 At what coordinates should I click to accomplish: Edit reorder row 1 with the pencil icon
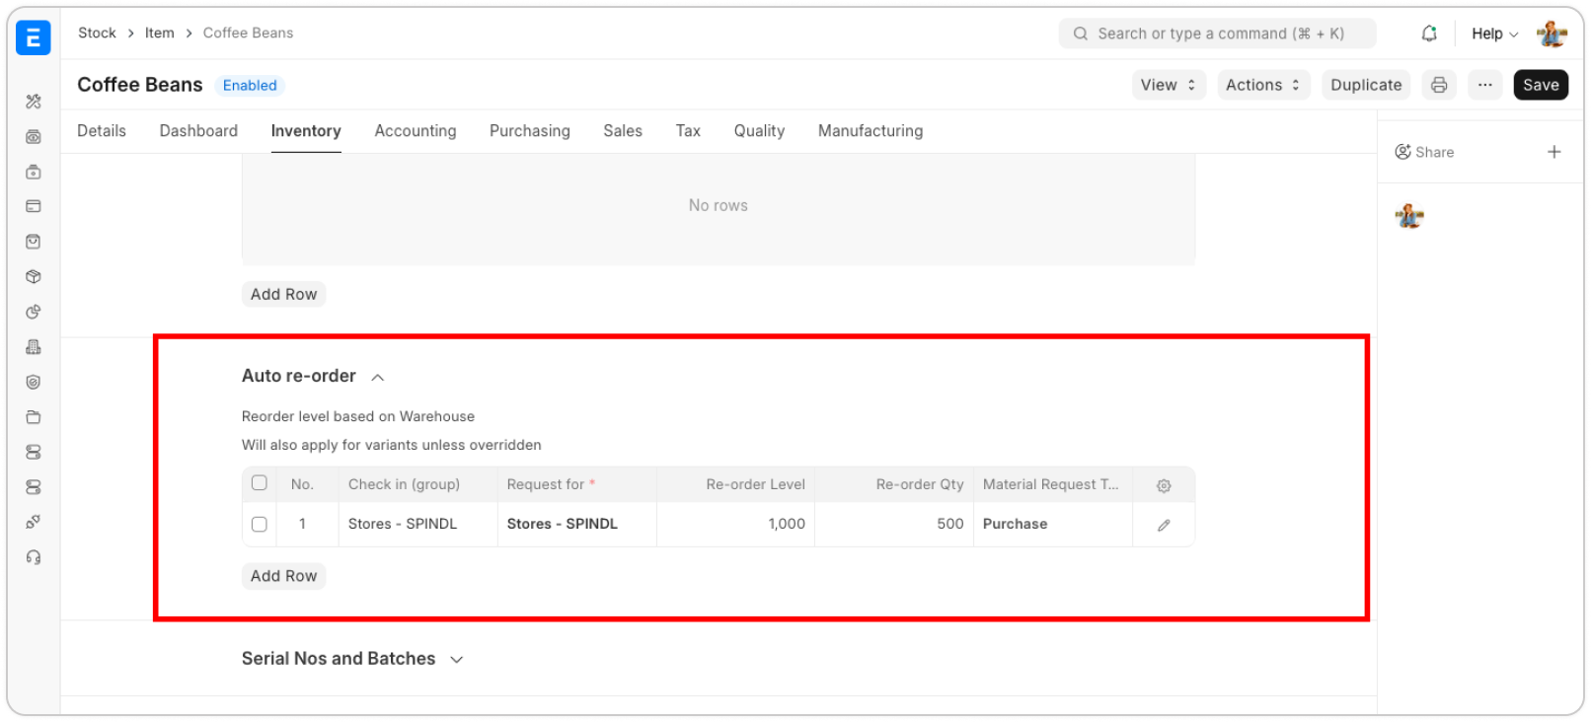(x=1164, y=525)
